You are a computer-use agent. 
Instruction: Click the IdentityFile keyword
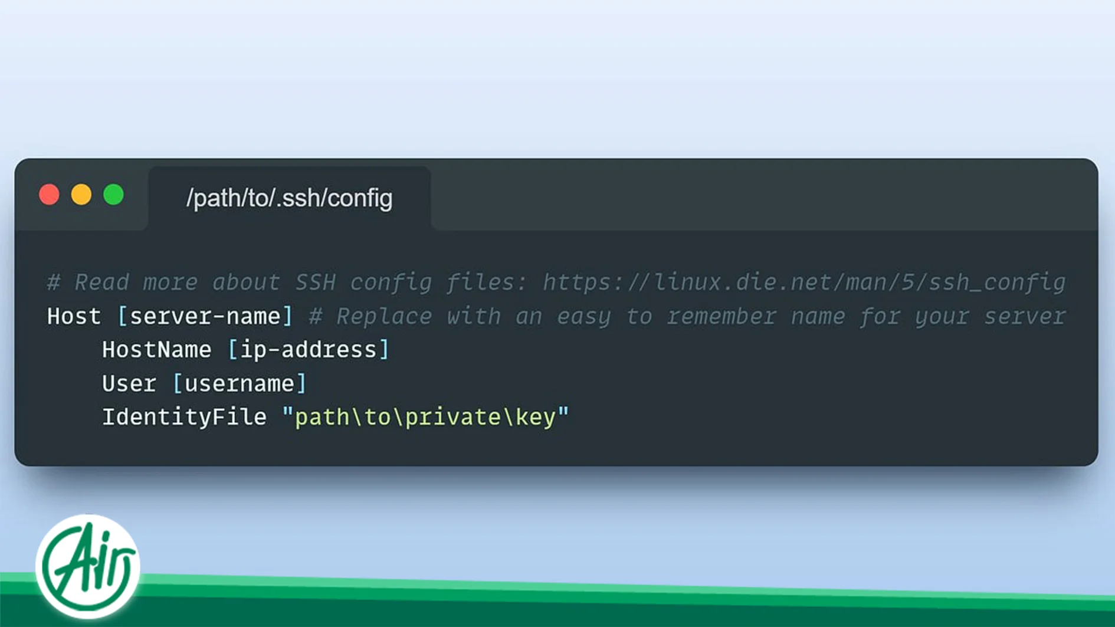point(185,418)
